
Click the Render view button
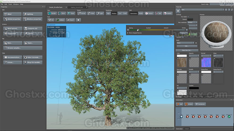tap(52, 13)
